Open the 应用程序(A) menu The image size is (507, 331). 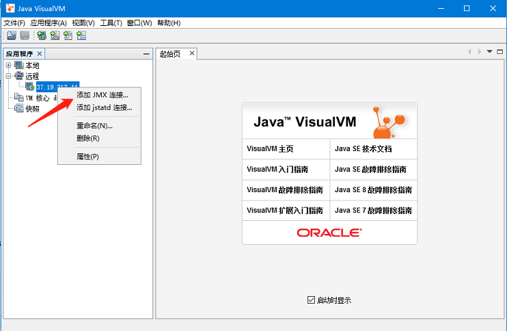click(49, 23)
